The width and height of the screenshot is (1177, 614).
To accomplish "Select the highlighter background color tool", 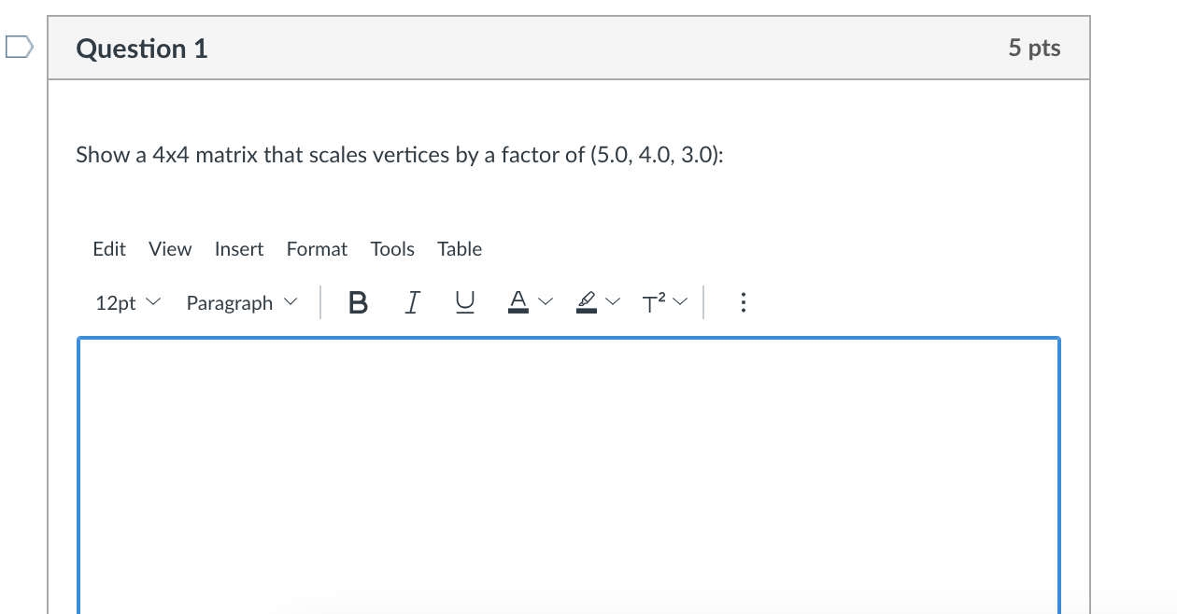I will pos(587,301).
